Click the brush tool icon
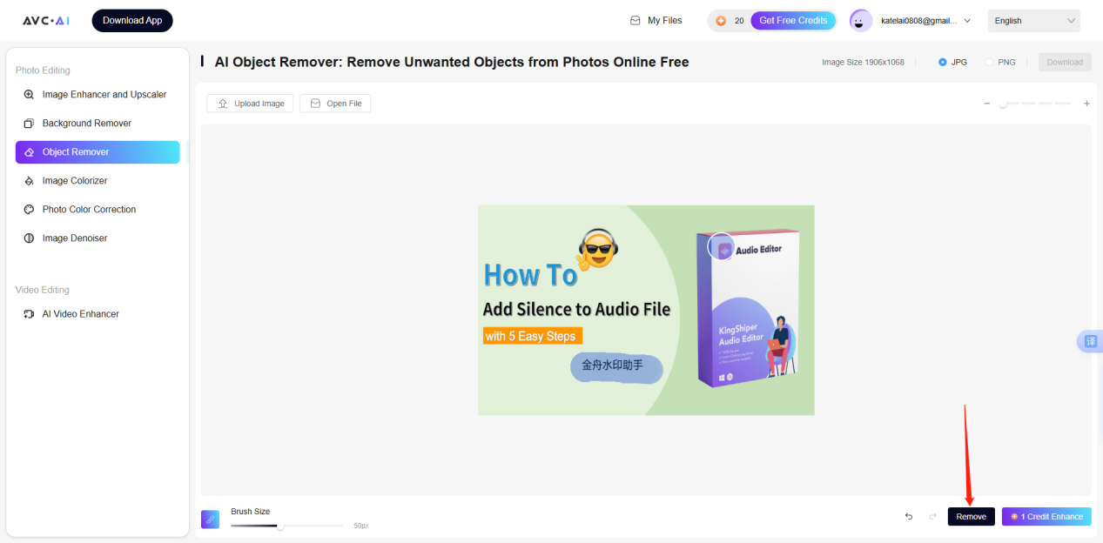The height and width of the screenshot is (543, 1103). [x=211, y=519]
